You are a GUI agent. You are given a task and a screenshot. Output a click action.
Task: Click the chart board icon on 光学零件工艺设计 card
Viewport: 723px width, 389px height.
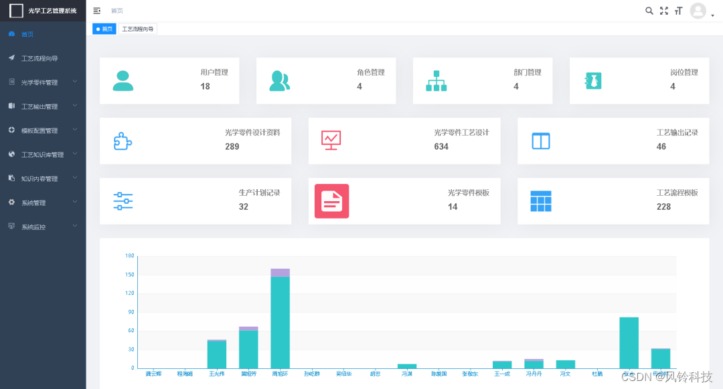click(x=331, y=140)
